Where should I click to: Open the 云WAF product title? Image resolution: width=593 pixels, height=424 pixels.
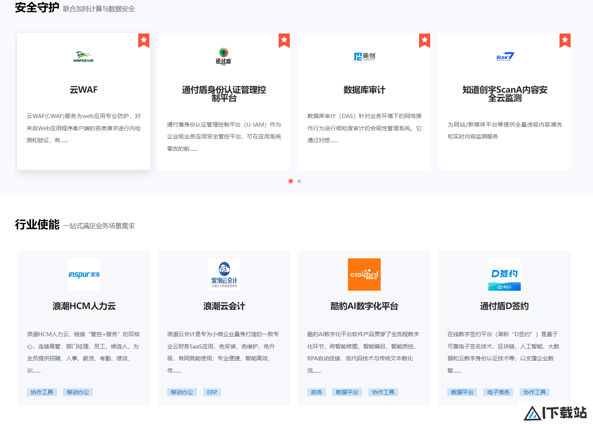[83, 90]
